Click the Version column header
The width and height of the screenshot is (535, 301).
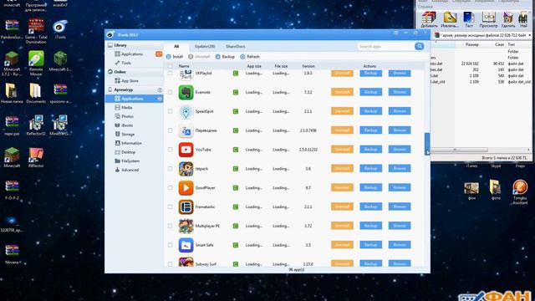point(308,66)
